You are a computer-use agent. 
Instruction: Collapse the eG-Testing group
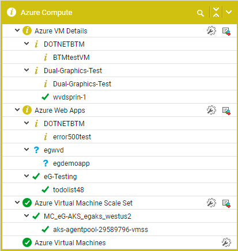coord(27,176)
